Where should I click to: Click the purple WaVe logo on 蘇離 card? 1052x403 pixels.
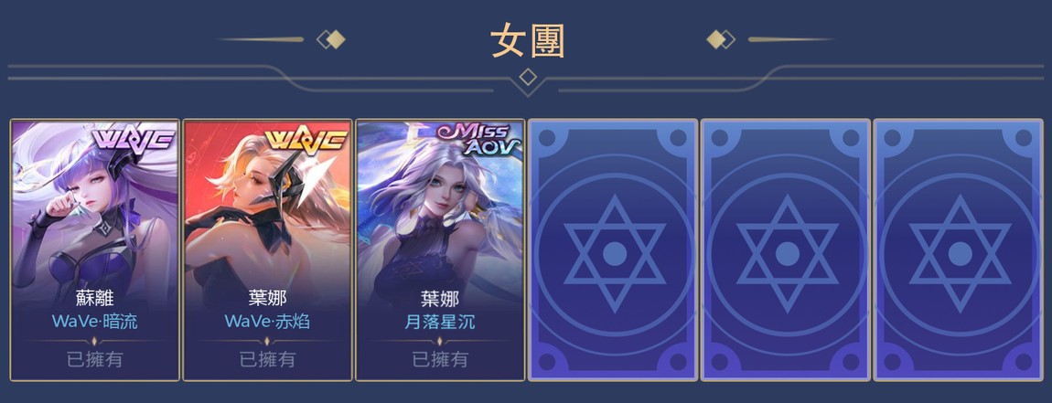[x=132, y=140]
